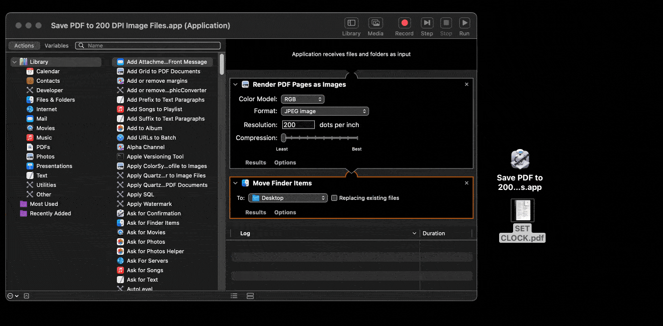The image size is (663, 326).
Task: Open the Color Model RGB dropdown
Action: pyautogui.click(x=303, y=99)
